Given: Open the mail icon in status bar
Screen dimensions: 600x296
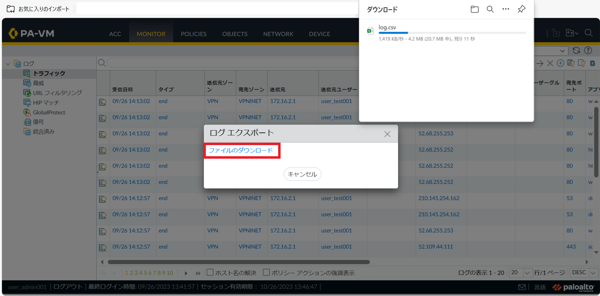Looking at the screenshot, I should (x=522, y=287).
